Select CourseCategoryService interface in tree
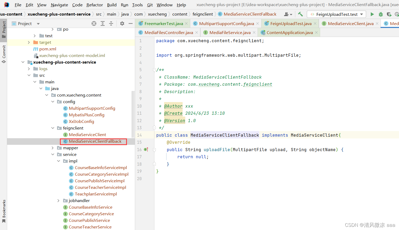Image resolution: width=399 pixels, height=230 pixels. 91,214
